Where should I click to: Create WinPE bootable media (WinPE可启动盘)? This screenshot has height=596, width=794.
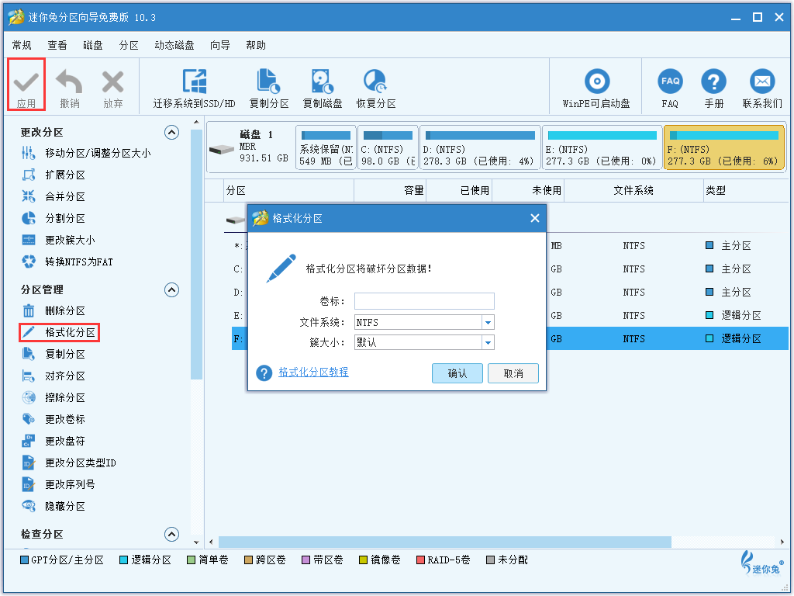(596, 88)
